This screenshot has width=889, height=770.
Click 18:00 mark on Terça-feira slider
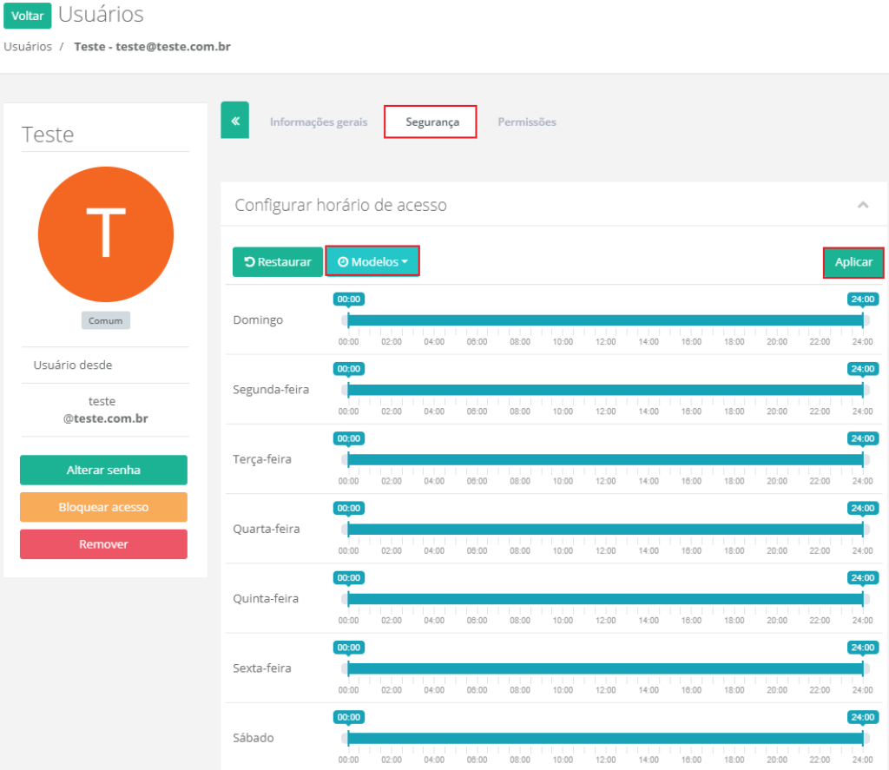(x=734, y=482)
